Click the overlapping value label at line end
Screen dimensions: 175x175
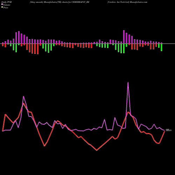click(x=169, y=130)
